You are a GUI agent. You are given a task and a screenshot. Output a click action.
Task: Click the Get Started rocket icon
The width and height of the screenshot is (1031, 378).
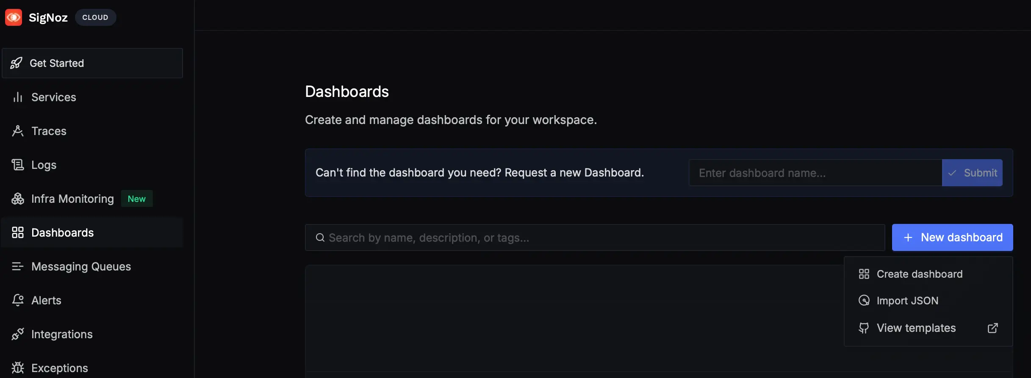[x=16, y=63]
